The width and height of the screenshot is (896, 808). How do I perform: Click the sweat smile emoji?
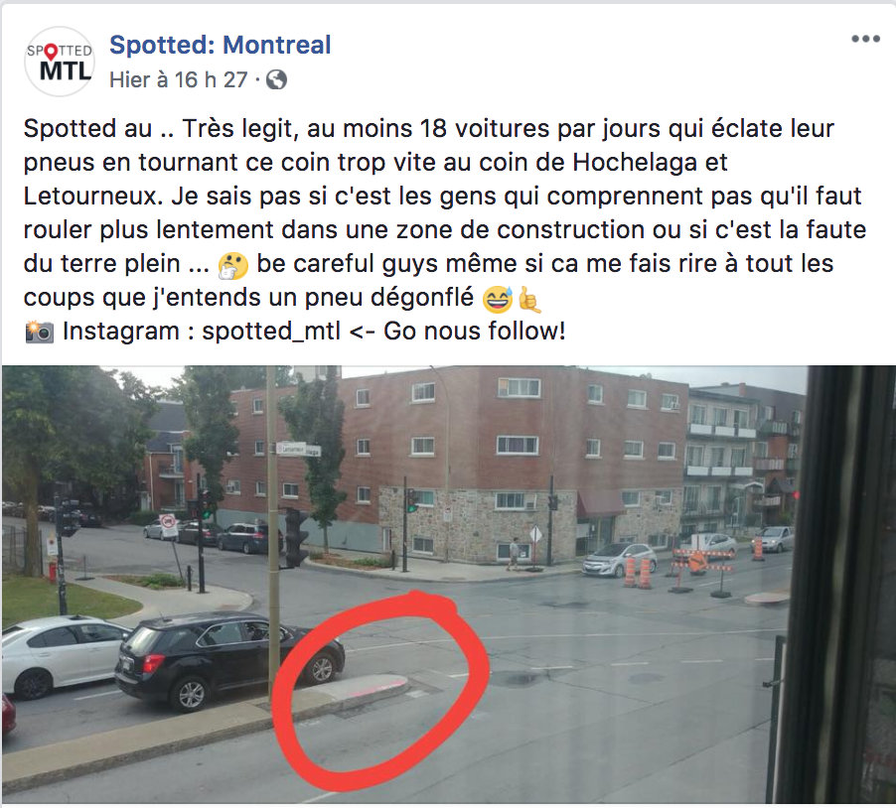pyautogui.click(x=497, y=299)
